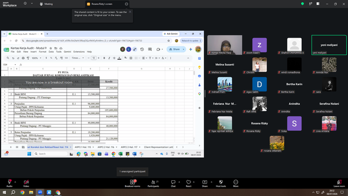Click the cell borders icon
The height and width of the screenshot is (196, 348).
click(x=130, y=58)
